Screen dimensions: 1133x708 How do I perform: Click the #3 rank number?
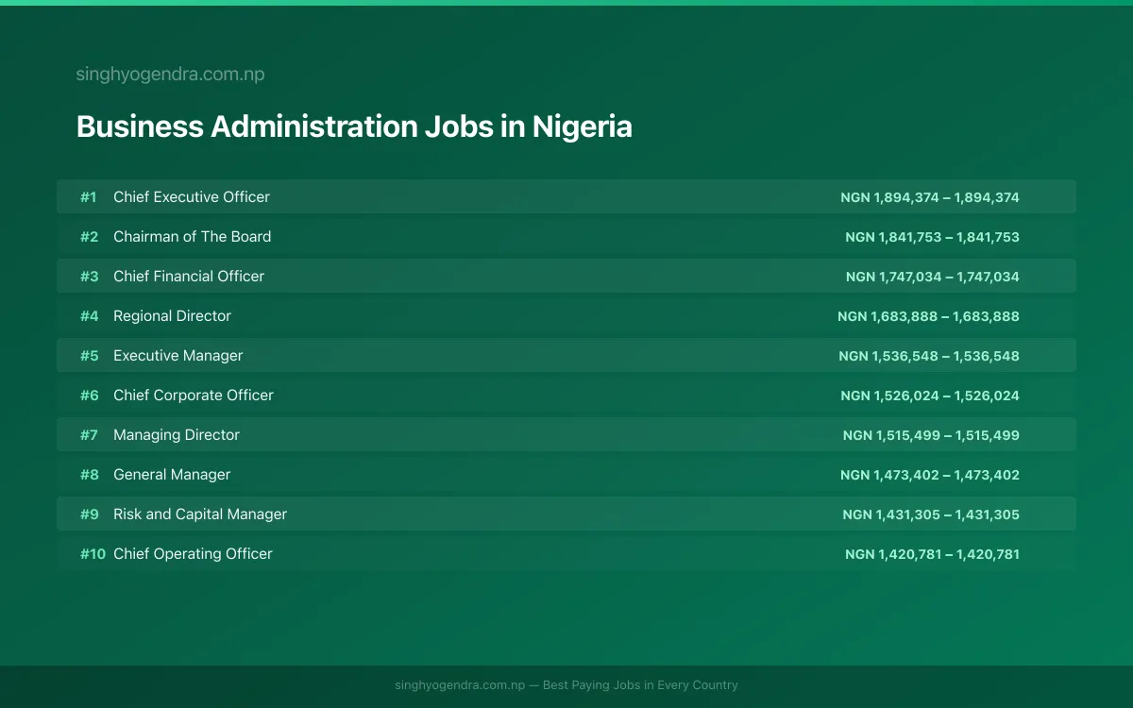pos(89,277)
